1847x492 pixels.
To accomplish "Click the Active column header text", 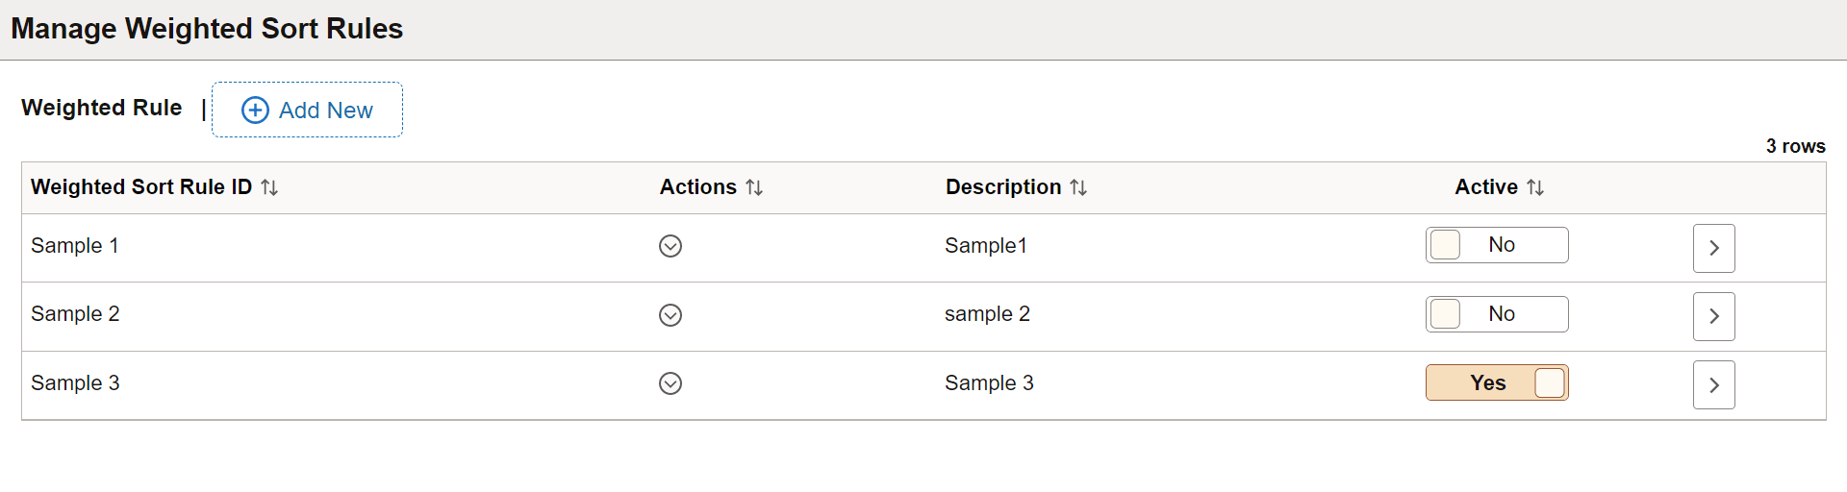I will pyautogui.click(x=1485, y=187).
